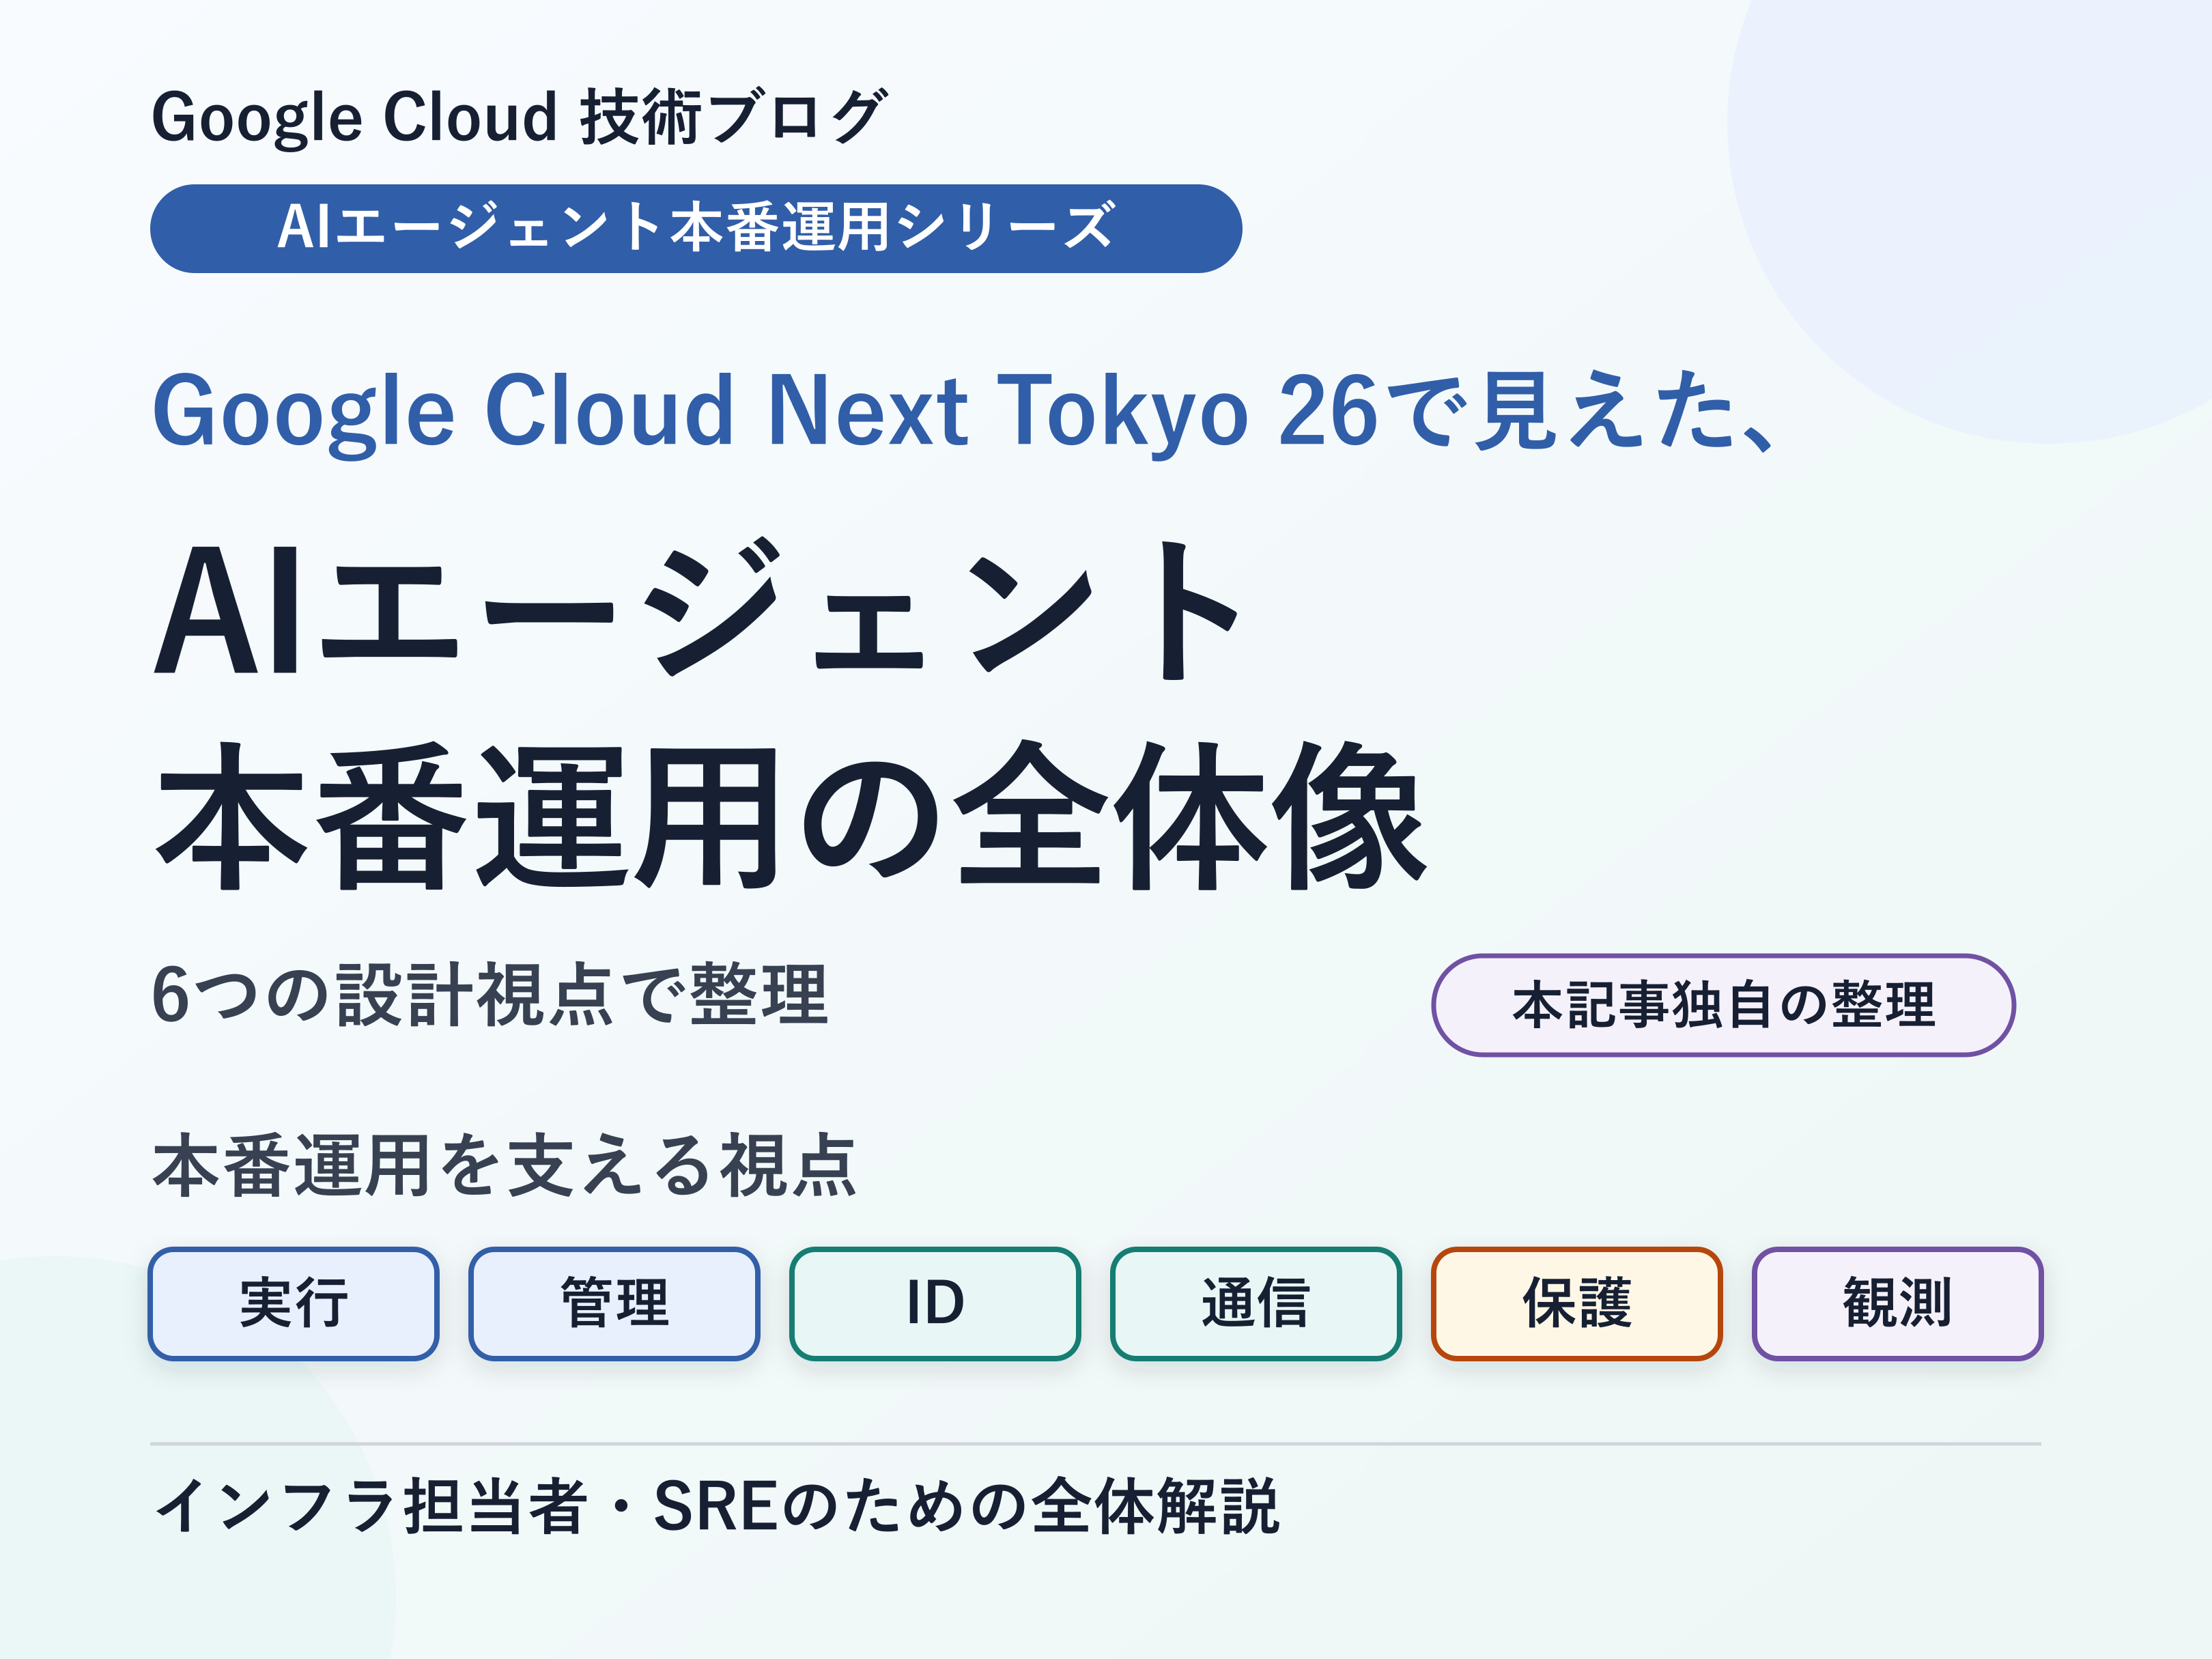Click the インフラ担当者・SREのための全体解説 footer text
Screen dimensions: 2212x1659
click(x=716, y=1506)
